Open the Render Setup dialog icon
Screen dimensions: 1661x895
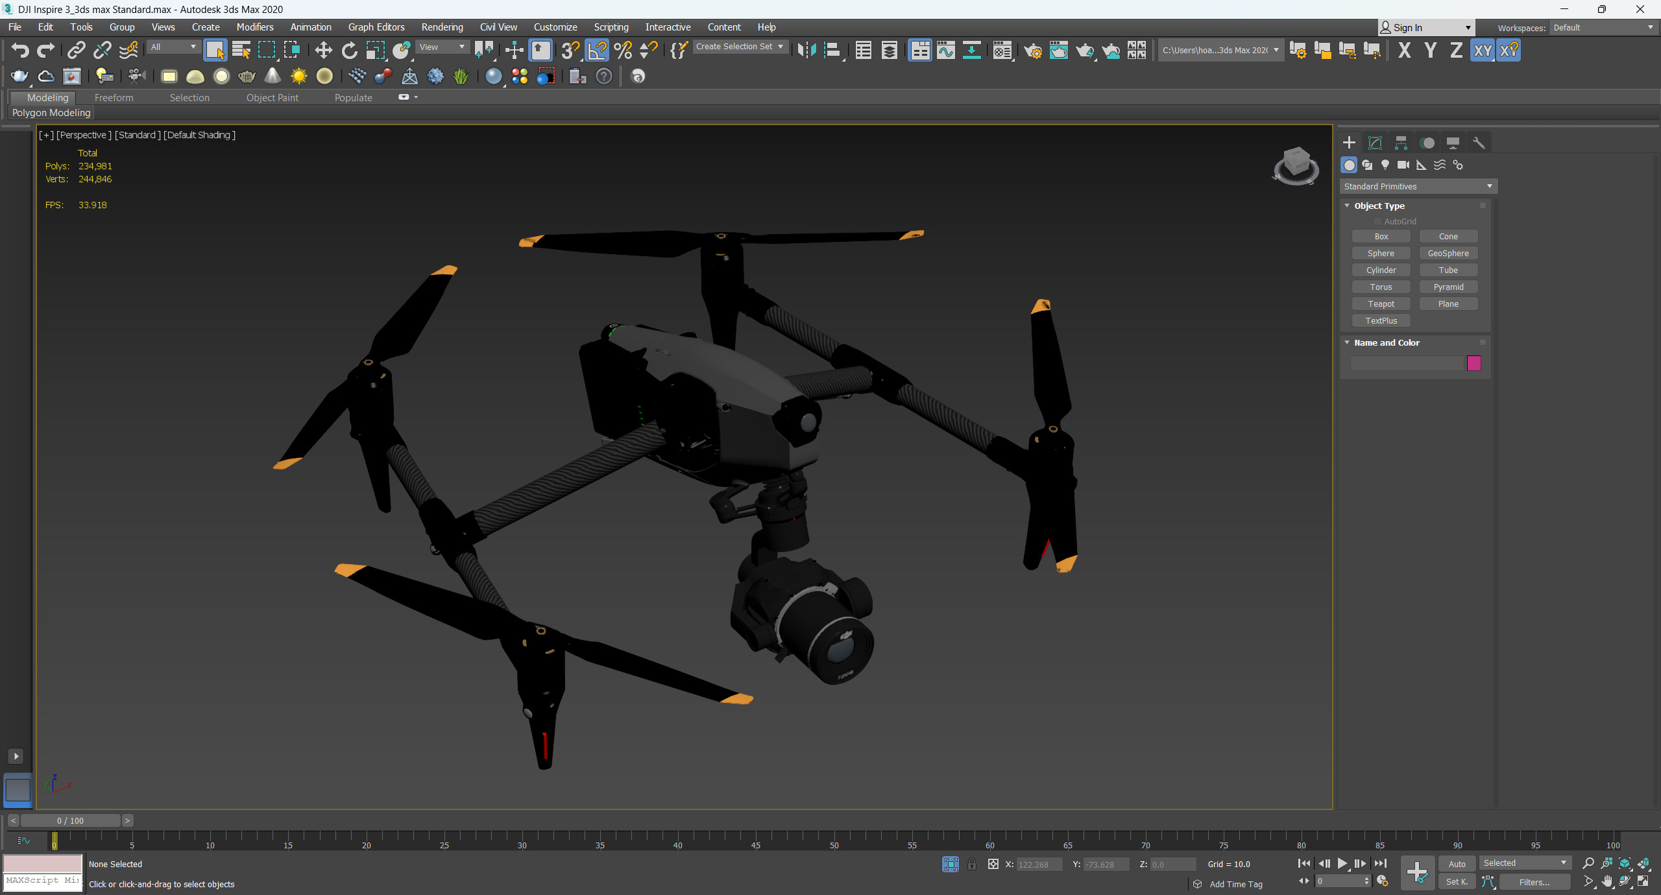click(x=1033, y=50)
